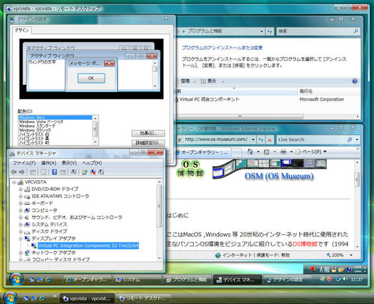Click the speaker icon beside サウンド、ビデオ tree row

(x=27, y=217)
